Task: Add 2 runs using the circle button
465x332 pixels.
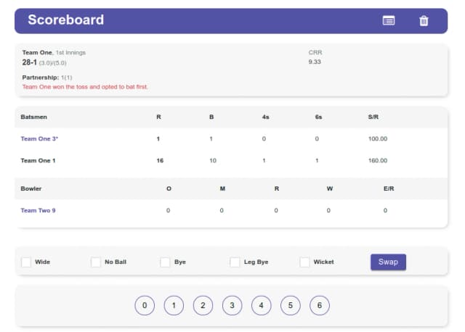Action: click(203, 305)
